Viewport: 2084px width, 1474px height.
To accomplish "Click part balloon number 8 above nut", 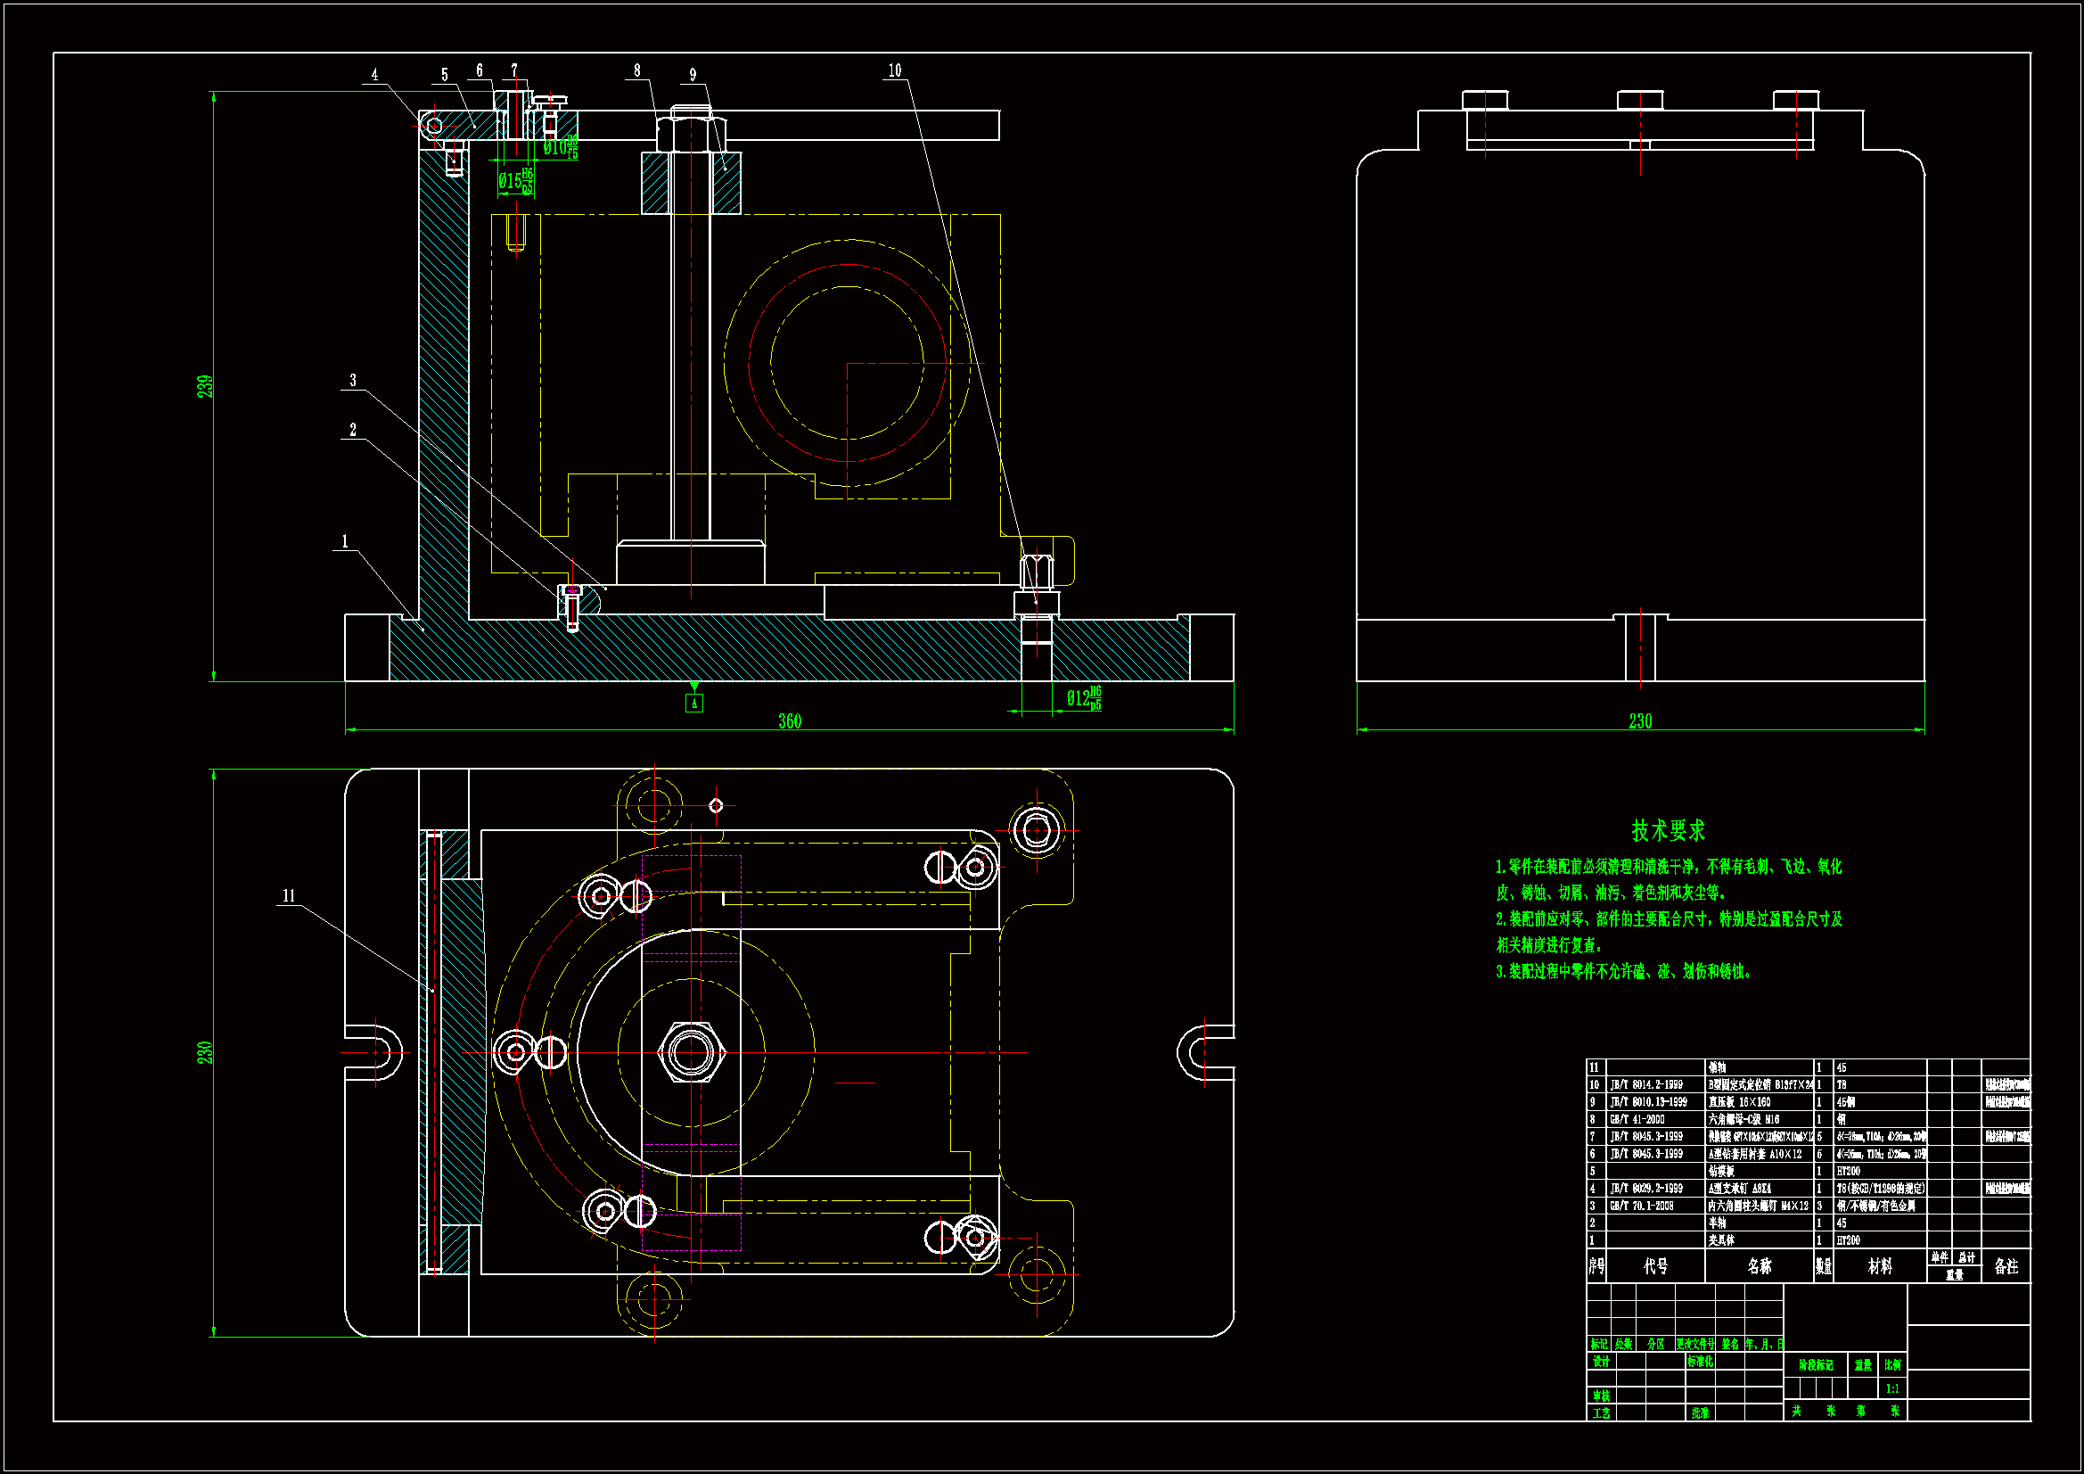I will [x=637, y=70].
